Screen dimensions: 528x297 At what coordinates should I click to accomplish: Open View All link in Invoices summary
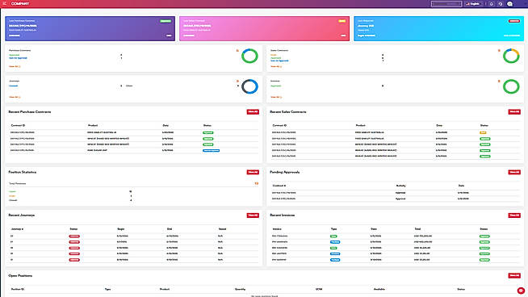[x=276, y=97]
